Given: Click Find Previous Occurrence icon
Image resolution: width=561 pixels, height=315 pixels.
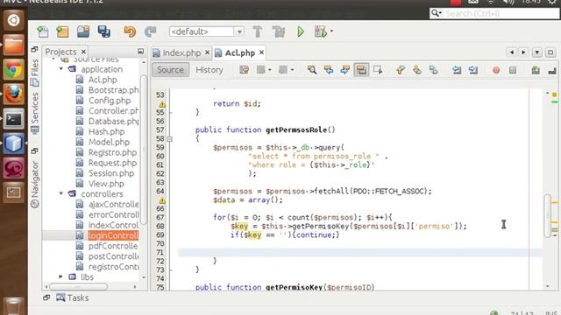Looking at the screenshot, I should coord(329,70).
